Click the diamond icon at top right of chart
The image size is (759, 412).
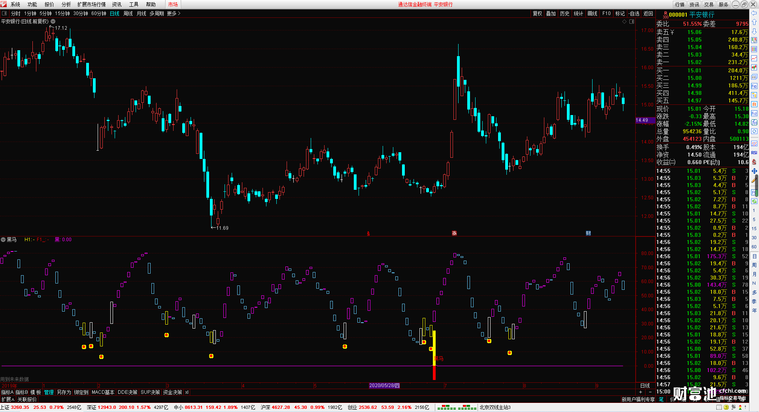pyautogui.click(x=625, y=22)
